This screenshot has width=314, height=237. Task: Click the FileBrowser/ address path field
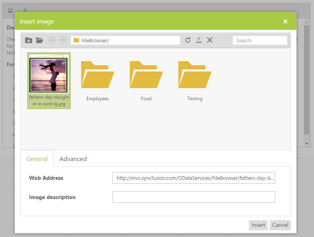pos(125,40)
